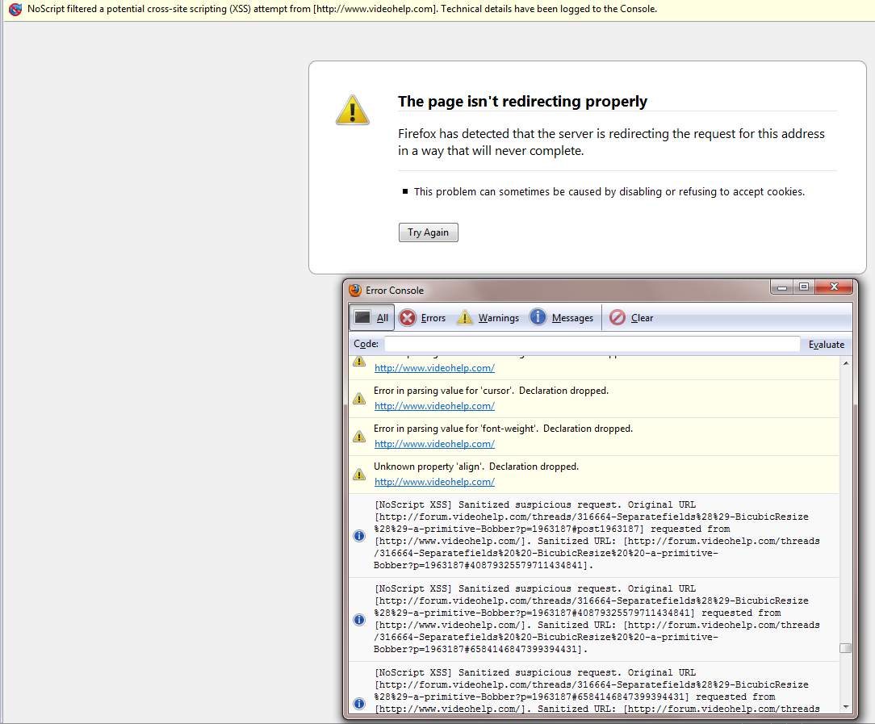The image size is (875, 724).
Task: Open videohelp link under 'font-weight' parsing error
Action: (434, 444)
